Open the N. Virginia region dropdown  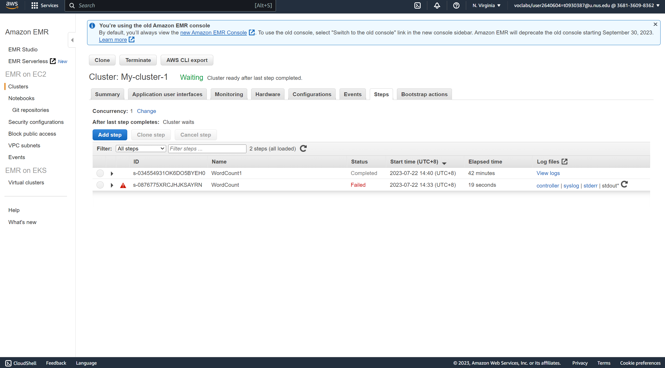487,5
